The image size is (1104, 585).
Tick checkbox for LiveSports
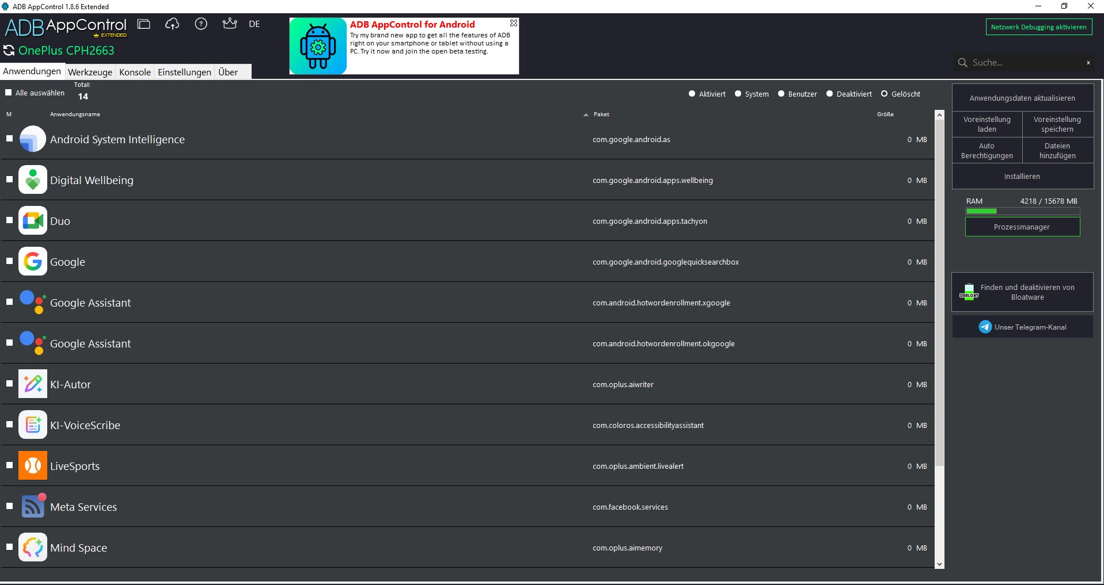9,465
